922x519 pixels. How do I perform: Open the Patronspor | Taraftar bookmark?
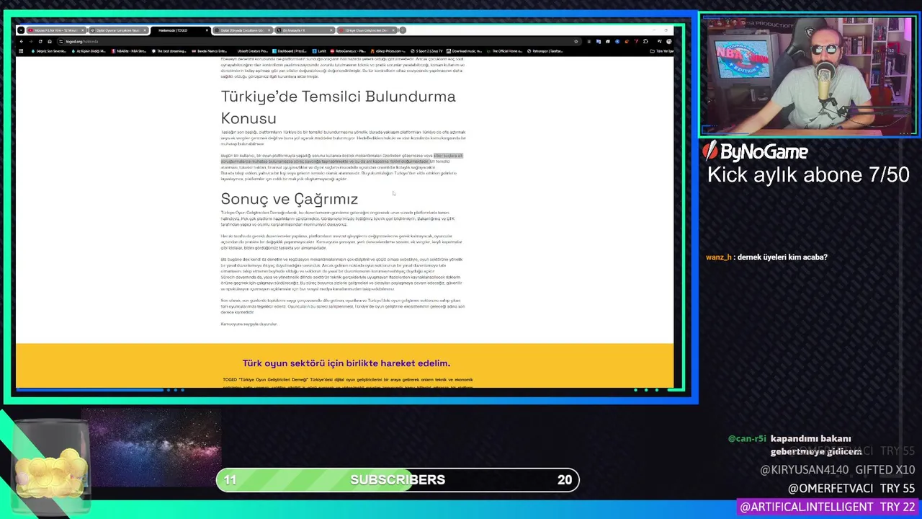545,51
